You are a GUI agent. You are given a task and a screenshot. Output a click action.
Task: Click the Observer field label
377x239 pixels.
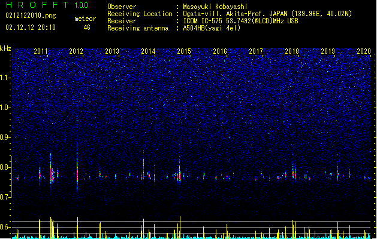point(122,7)
